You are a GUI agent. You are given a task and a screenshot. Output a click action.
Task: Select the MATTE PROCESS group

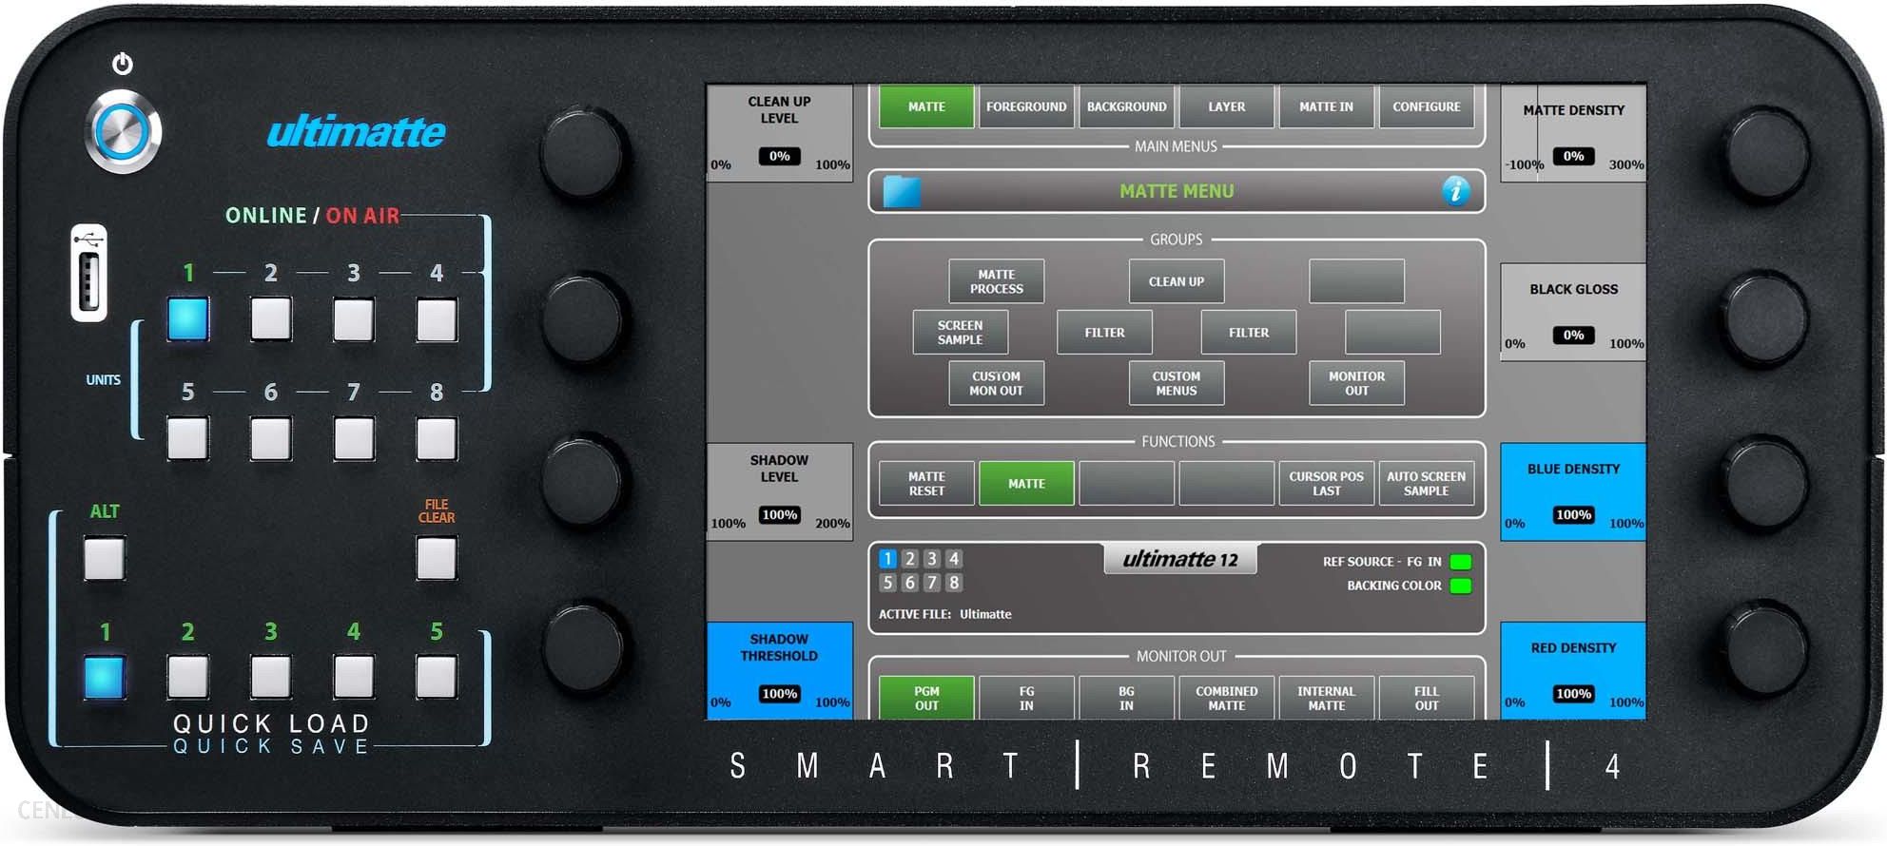pyautogui.click(x=996, y=281)
